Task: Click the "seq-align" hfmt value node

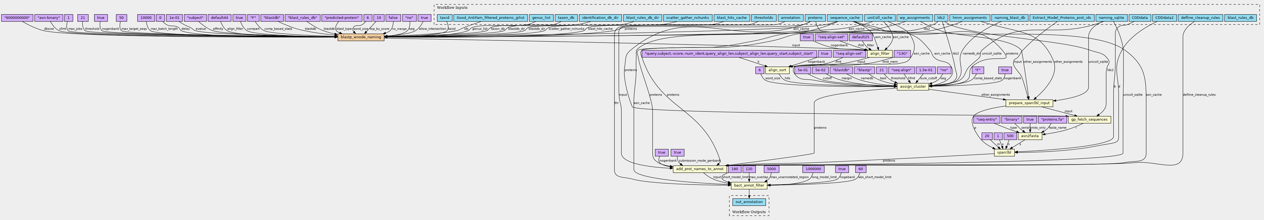Action: click(902, 70)
